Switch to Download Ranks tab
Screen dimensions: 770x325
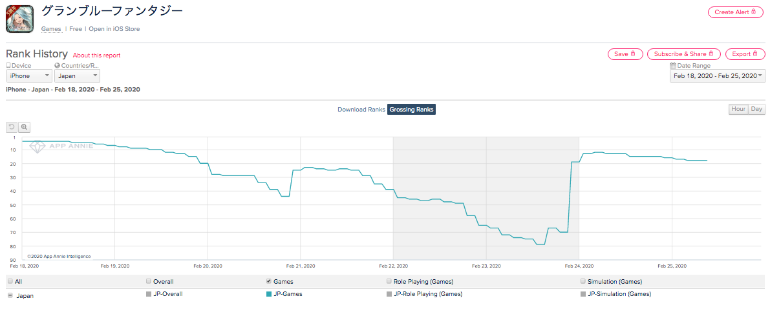(x=361, y=110)
